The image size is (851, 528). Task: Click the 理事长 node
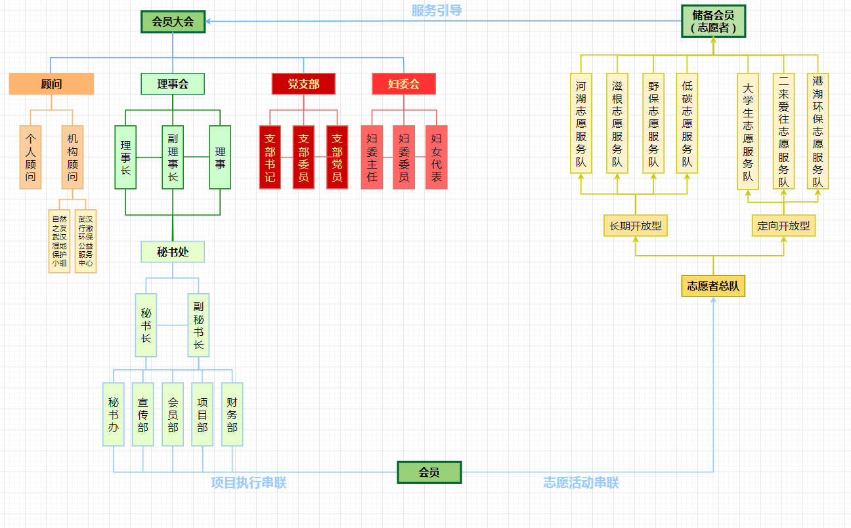tap(125, 157)
